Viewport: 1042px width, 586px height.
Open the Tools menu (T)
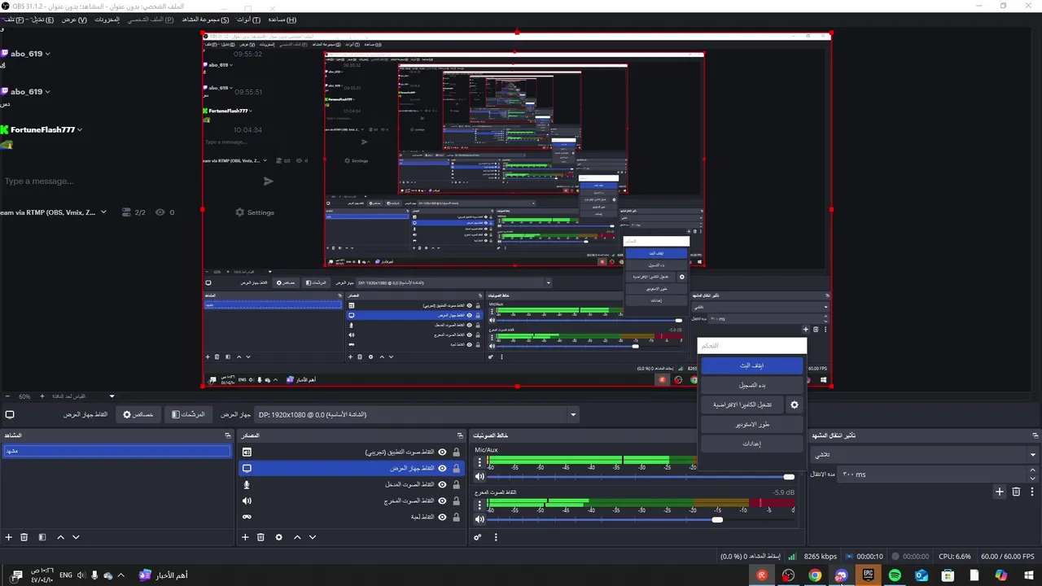tap(248, 20)
